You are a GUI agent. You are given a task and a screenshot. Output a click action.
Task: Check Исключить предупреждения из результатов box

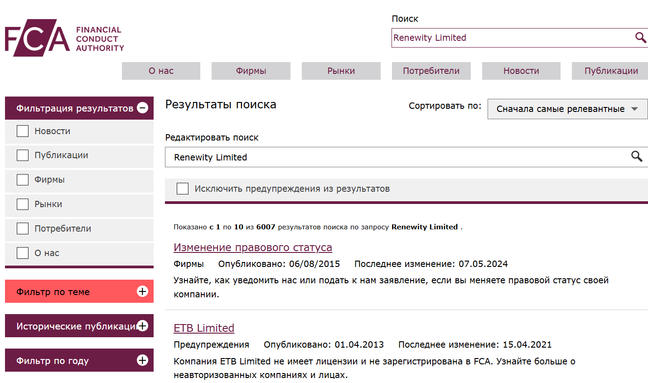pyautogui.click(x=183, y=189)
